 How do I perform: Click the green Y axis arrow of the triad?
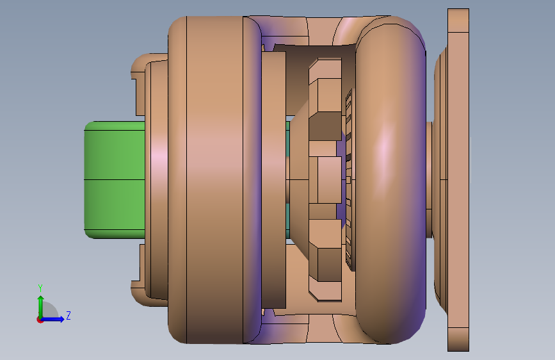[x=40, y=306]
